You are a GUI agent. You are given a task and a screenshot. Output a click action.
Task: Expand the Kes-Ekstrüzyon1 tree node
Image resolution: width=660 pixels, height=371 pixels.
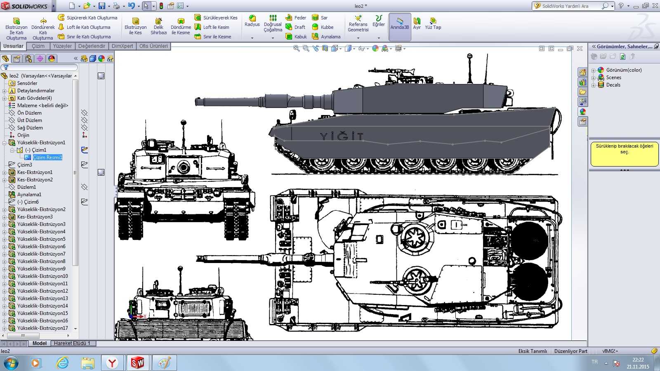pos(5,172)
